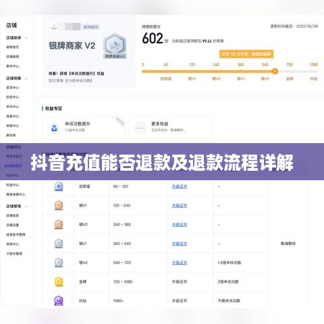Click the 敬请期待 cell in the last column
The height and width of the screenshot is (324, 324).
pyautogui.click(x=288, y=244)
